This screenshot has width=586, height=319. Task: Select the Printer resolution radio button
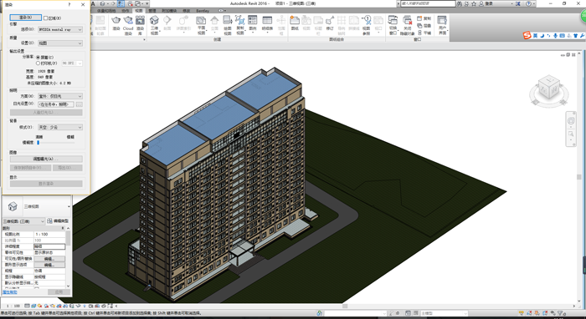coord(39,63)
